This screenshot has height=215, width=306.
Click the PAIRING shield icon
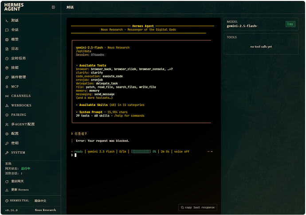click(7, 115)
